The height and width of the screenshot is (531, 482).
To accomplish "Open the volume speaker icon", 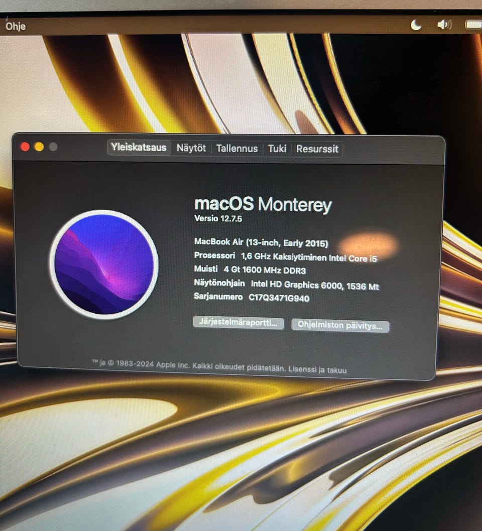I will (x=444, y=25).
